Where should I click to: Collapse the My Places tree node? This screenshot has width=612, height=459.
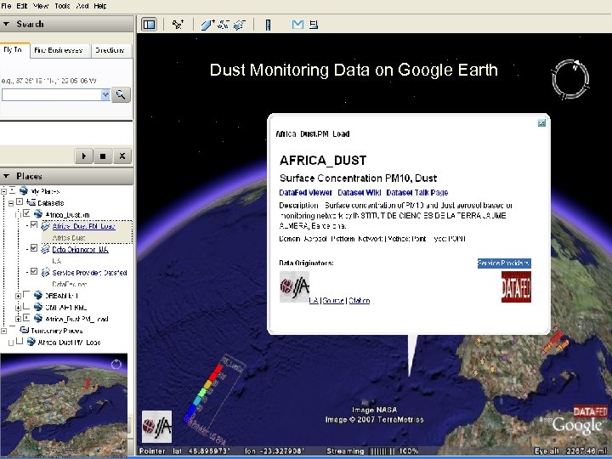pos(4,191)
